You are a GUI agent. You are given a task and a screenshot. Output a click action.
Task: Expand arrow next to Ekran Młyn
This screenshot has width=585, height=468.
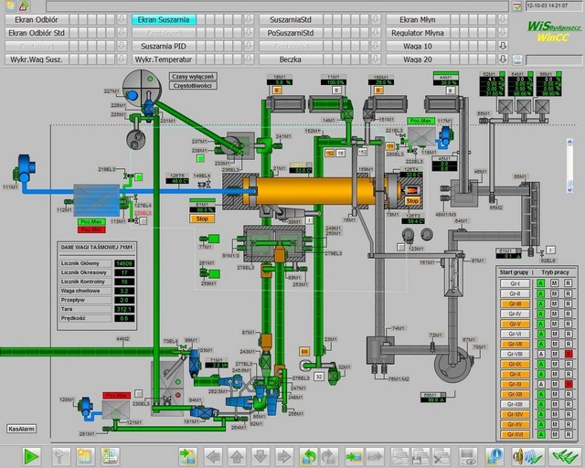point(503,19)
